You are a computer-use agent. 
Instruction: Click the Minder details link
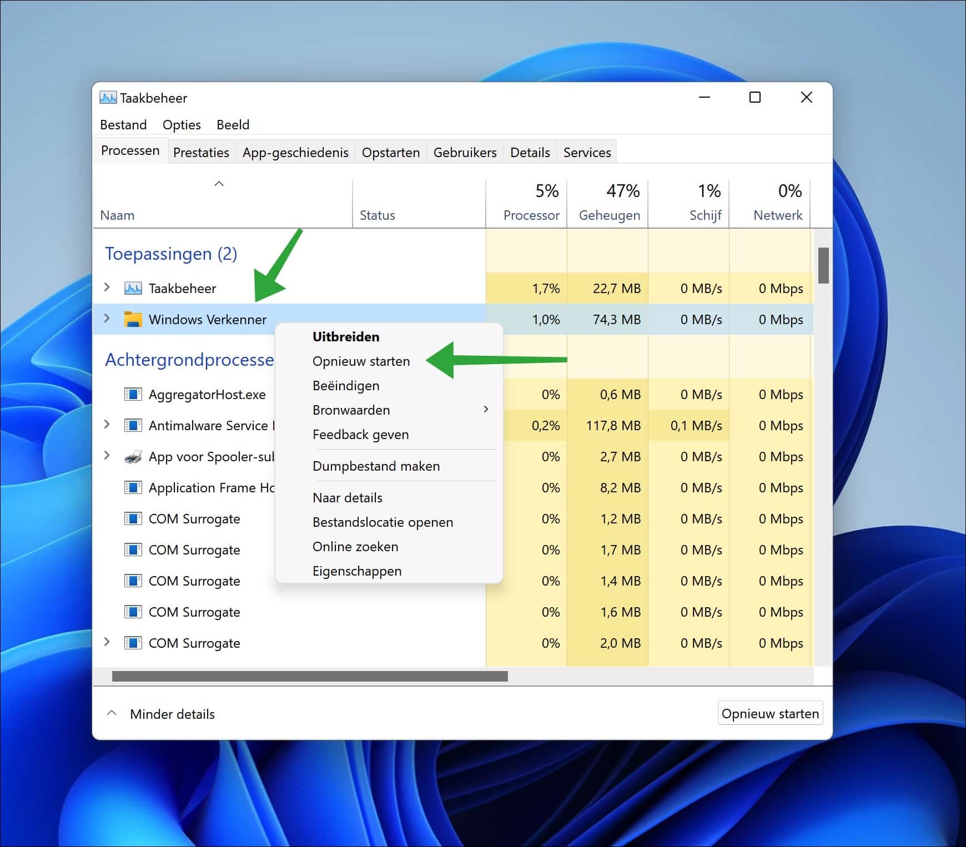pyautogui.click(x=172, y=714)
